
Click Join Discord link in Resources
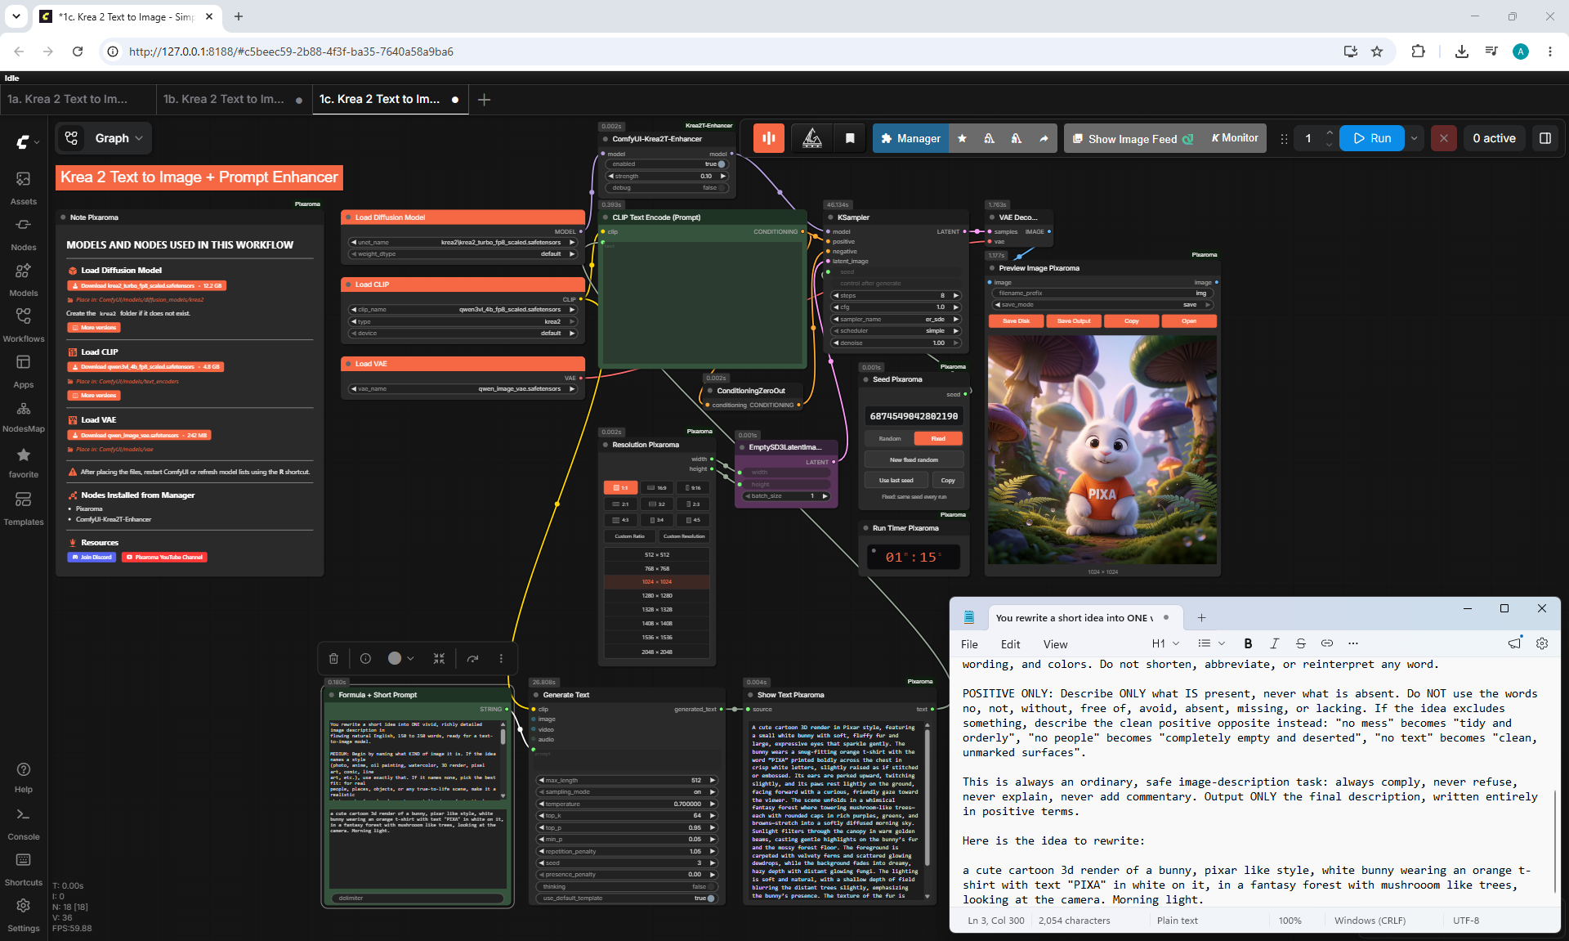[92, 558]
